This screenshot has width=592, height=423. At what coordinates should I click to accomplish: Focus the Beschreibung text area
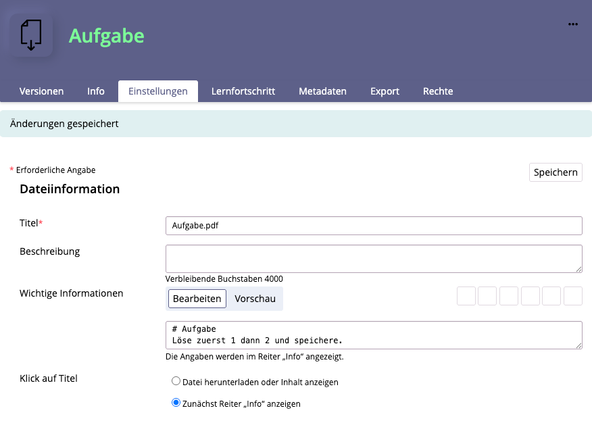coord(373,258)
